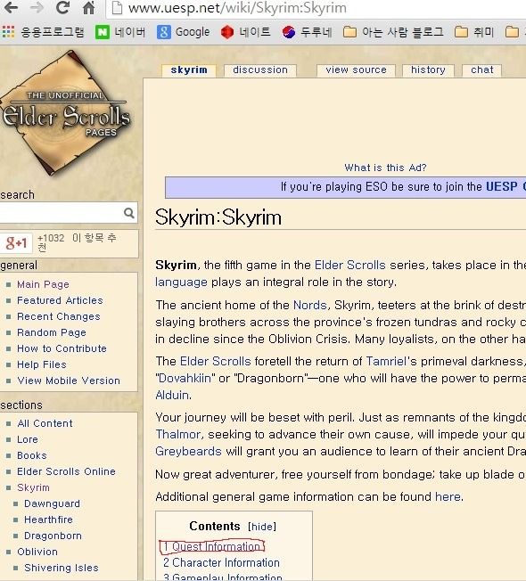Click the UESP Elder Scrolls Pages logo
Viewport: 526px width, 581px height.
66,112
